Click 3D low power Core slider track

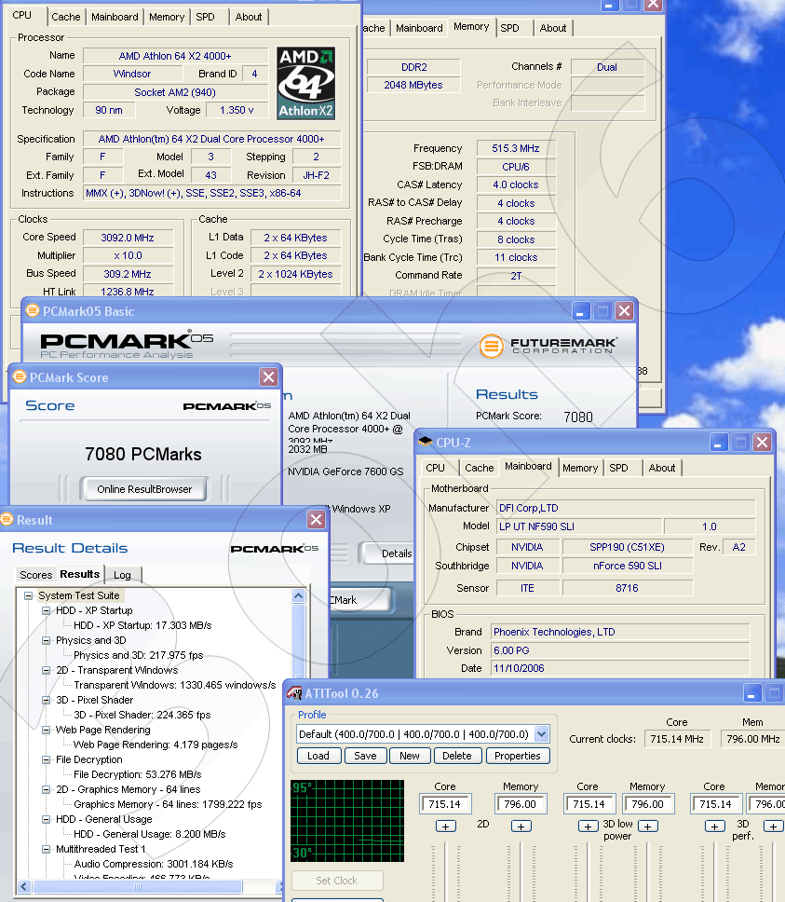pyautogui.click(x=589, y=871)
